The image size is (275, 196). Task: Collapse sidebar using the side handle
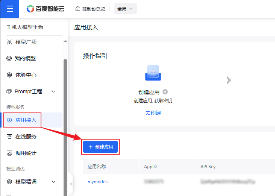tap(71, 184)
